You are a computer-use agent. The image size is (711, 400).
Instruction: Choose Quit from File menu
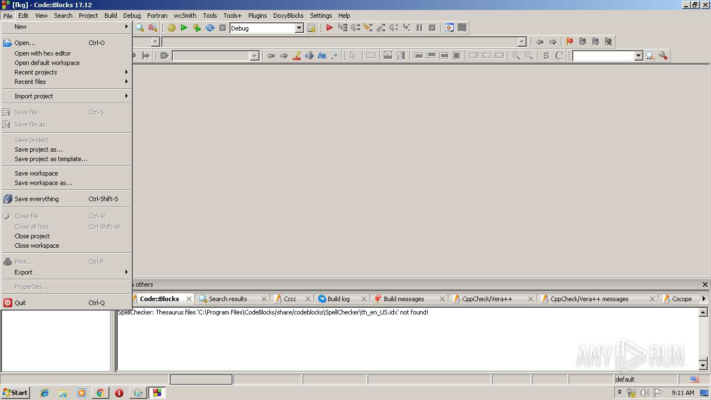(66, 303)
